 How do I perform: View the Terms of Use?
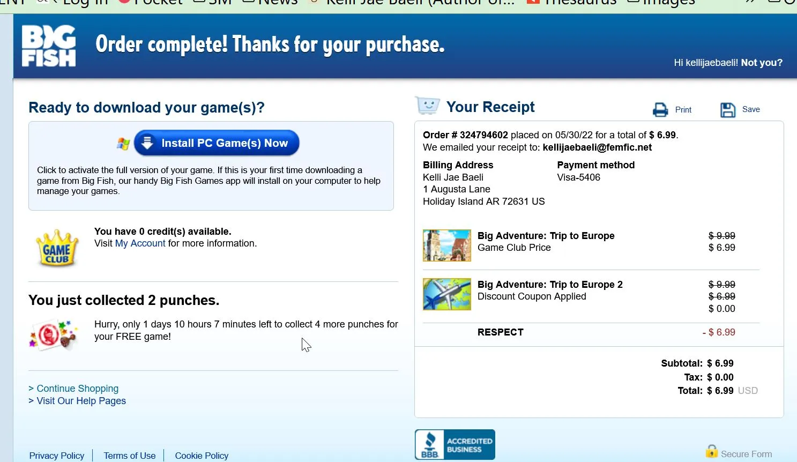[130, 456]
